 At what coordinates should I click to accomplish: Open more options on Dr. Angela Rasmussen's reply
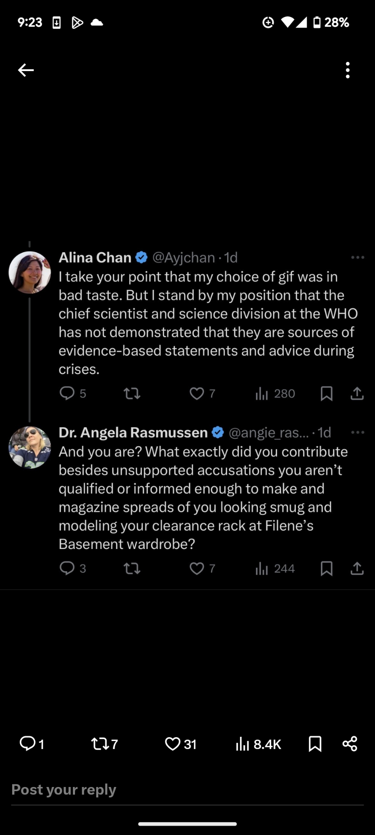coord(357,433)
